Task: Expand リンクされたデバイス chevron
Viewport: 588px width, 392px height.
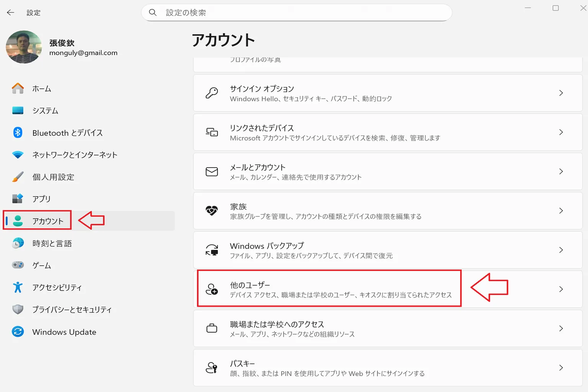Action: 561,132
